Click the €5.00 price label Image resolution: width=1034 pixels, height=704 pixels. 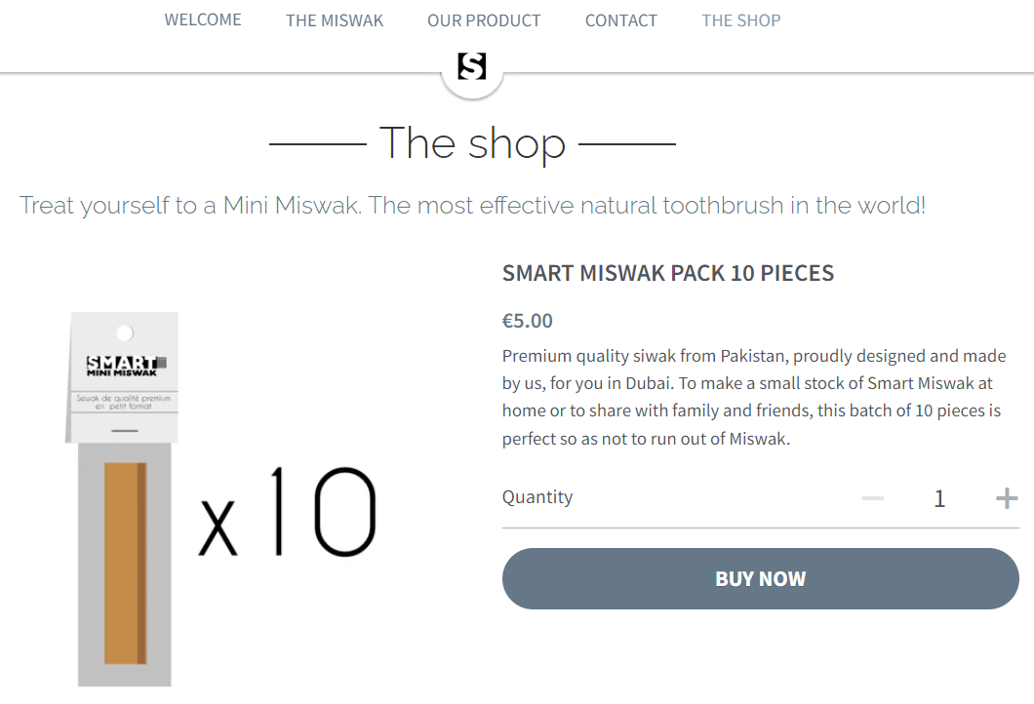click(x=527, y=320)
